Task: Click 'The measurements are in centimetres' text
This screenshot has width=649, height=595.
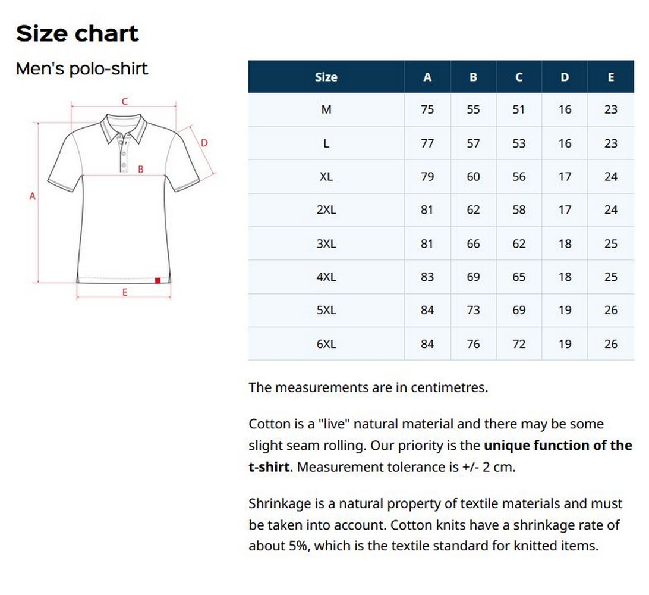Action: [x=368, y=387]
